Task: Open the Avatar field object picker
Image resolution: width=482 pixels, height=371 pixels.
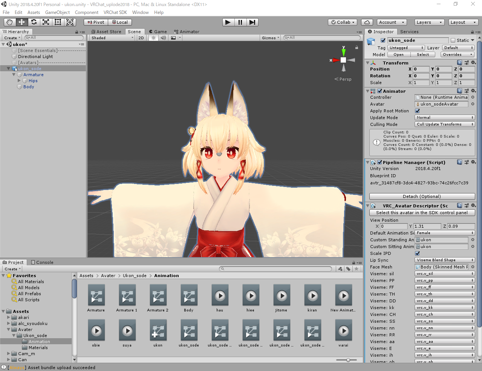Action: coord(473,104)
